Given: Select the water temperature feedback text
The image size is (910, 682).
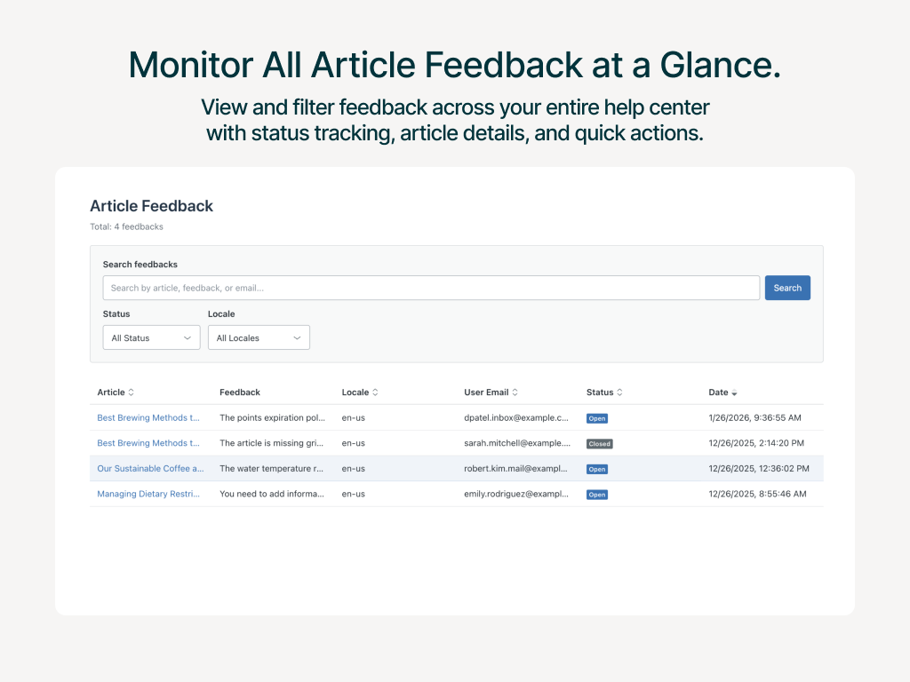Looking at the screenshot, I should 271,469.
